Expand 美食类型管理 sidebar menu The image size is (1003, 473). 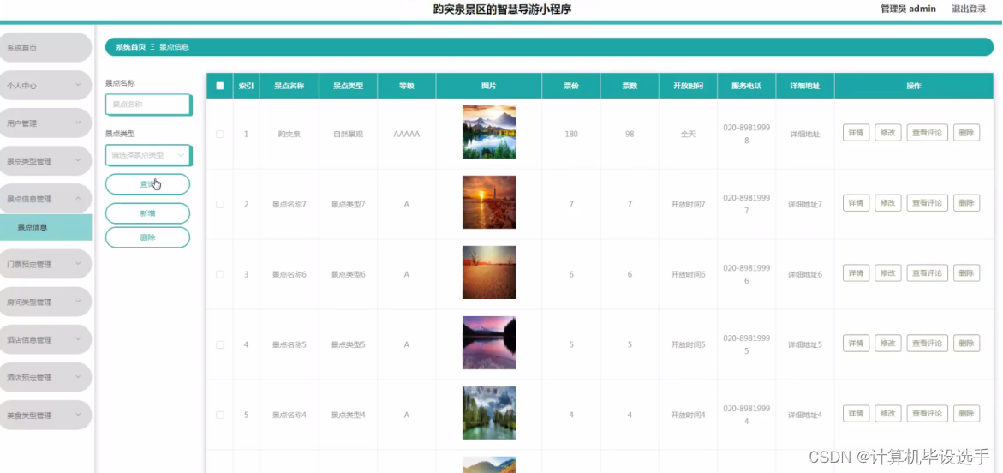click(45, 415)
